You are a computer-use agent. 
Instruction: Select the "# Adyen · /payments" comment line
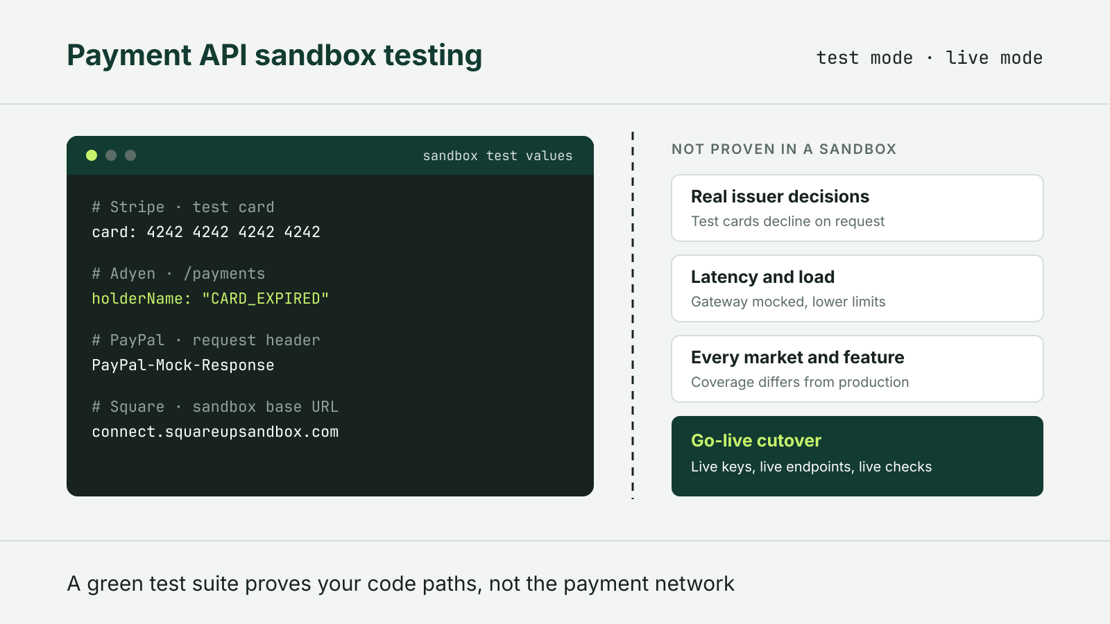pos(178,274)
